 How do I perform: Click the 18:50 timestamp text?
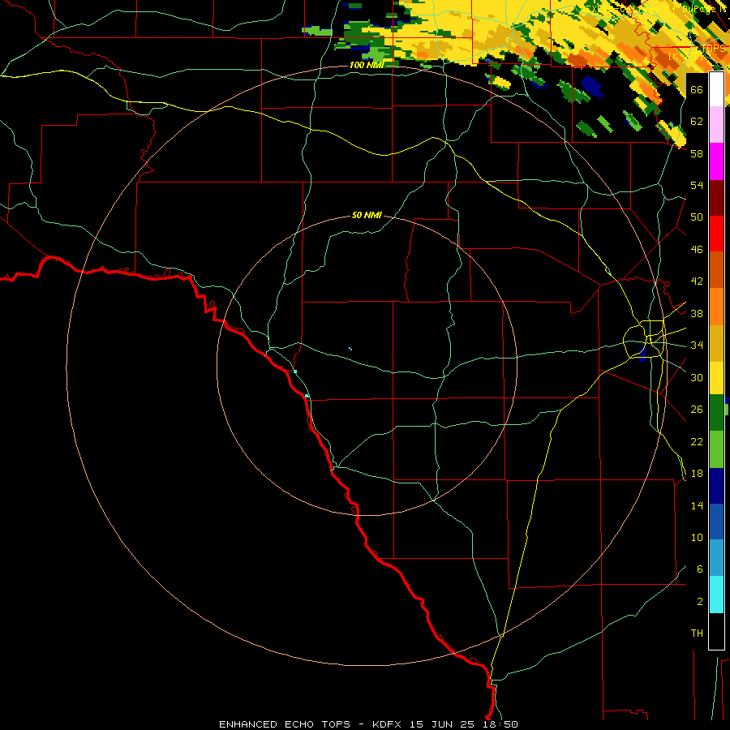(x=499, y=724)
